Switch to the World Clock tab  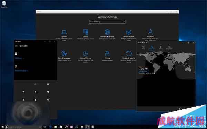[152, 47]
